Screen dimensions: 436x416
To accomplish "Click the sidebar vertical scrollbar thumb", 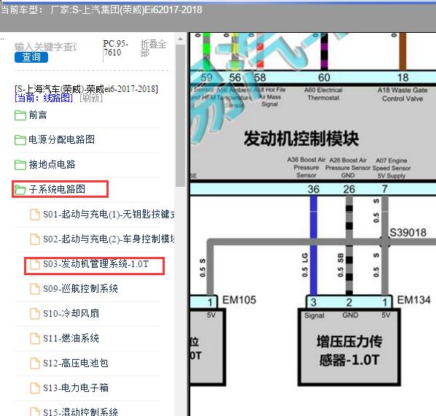I will (x=181, y=115).
